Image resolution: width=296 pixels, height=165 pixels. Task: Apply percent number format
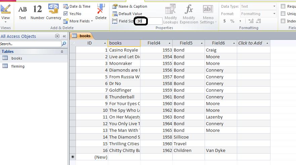tap(232, 21)
